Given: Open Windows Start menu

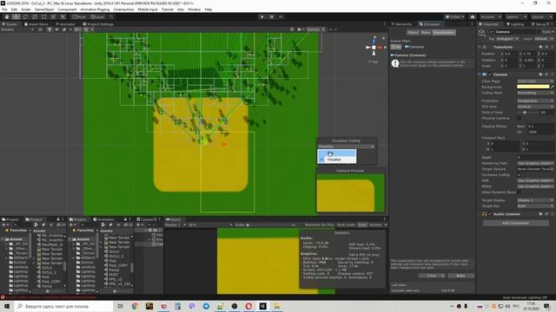Looking at the screenshot, I should (7, 306).
